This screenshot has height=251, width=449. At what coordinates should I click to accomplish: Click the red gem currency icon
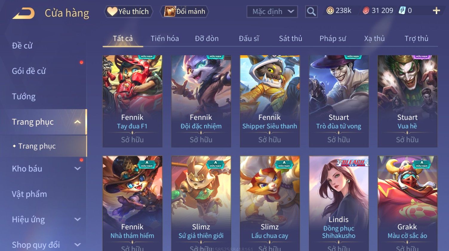pos(366,11)
